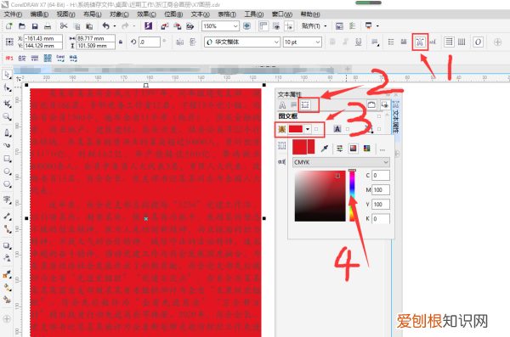Click the Cut scissors icon
The width and height of the screenshot is (510, 337).
point(64,26)
